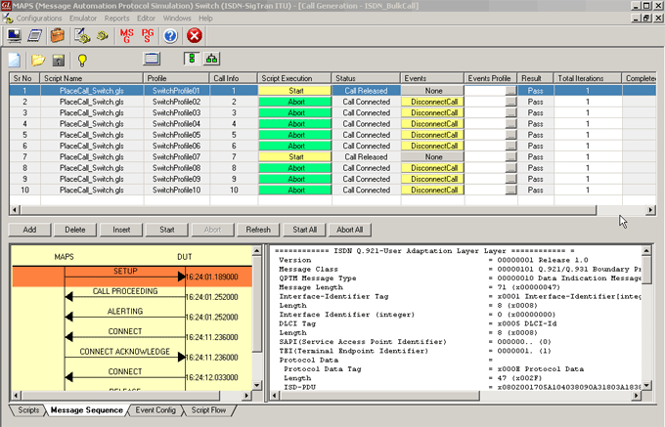The image size is (665, 427).
Task: Open the Windows menu
Action: 177,19
